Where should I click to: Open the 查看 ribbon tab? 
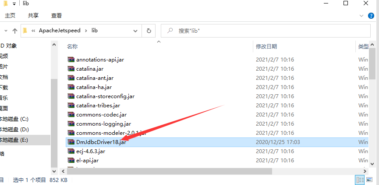tap(57, 16)
